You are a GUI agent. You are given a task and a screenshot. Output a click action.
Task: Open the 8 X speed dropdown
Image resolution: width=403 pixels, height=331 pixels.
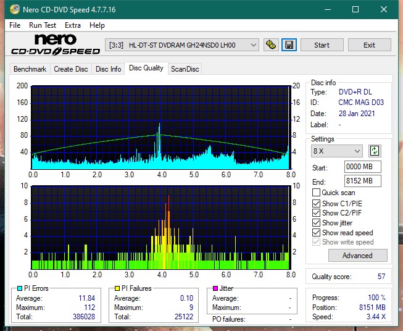tap(337, 151)
